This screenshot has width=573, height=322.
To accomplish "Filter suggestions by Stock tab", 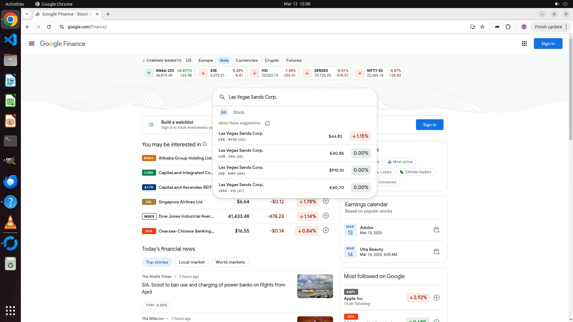I will [238, 112].
